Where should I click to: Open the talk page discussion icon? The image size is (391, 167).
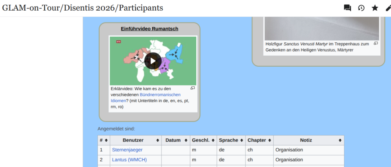pos(347,8)
